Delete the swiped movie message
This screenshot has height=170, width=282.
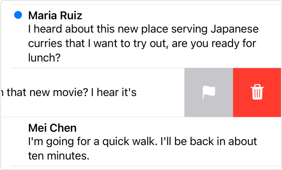257,93
